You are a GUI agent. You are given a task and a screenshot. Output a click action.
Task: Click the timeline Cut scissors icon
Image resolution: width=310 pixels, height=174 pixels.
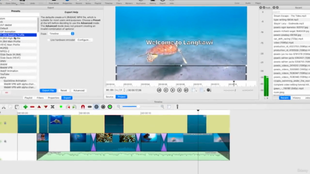pos(3,107)
